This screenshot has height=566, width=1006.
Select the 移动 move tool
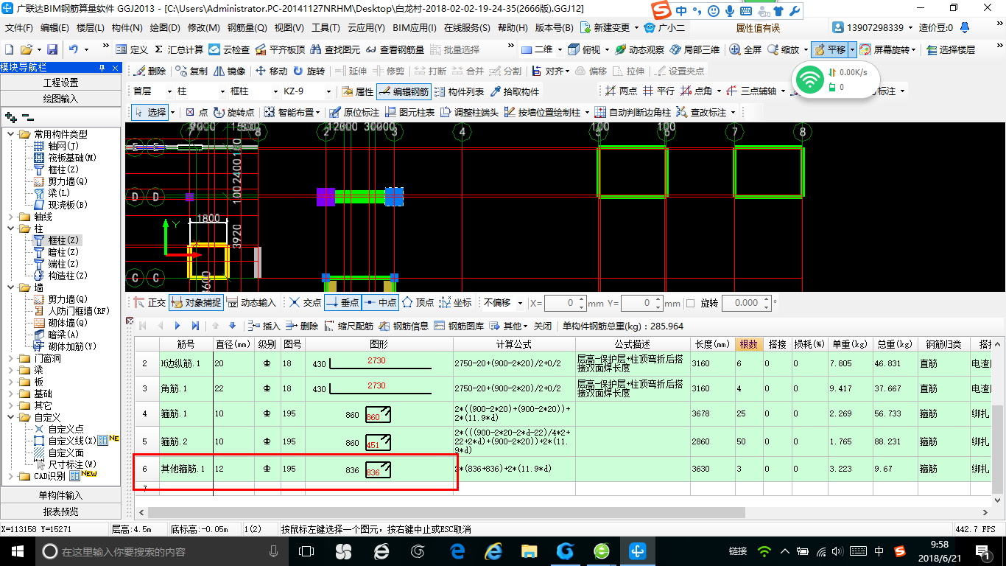point(271,71)
